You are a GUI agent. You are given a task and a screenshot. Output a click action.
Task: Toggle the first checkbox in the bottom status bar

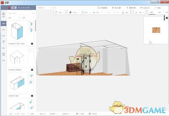[77, 114]
